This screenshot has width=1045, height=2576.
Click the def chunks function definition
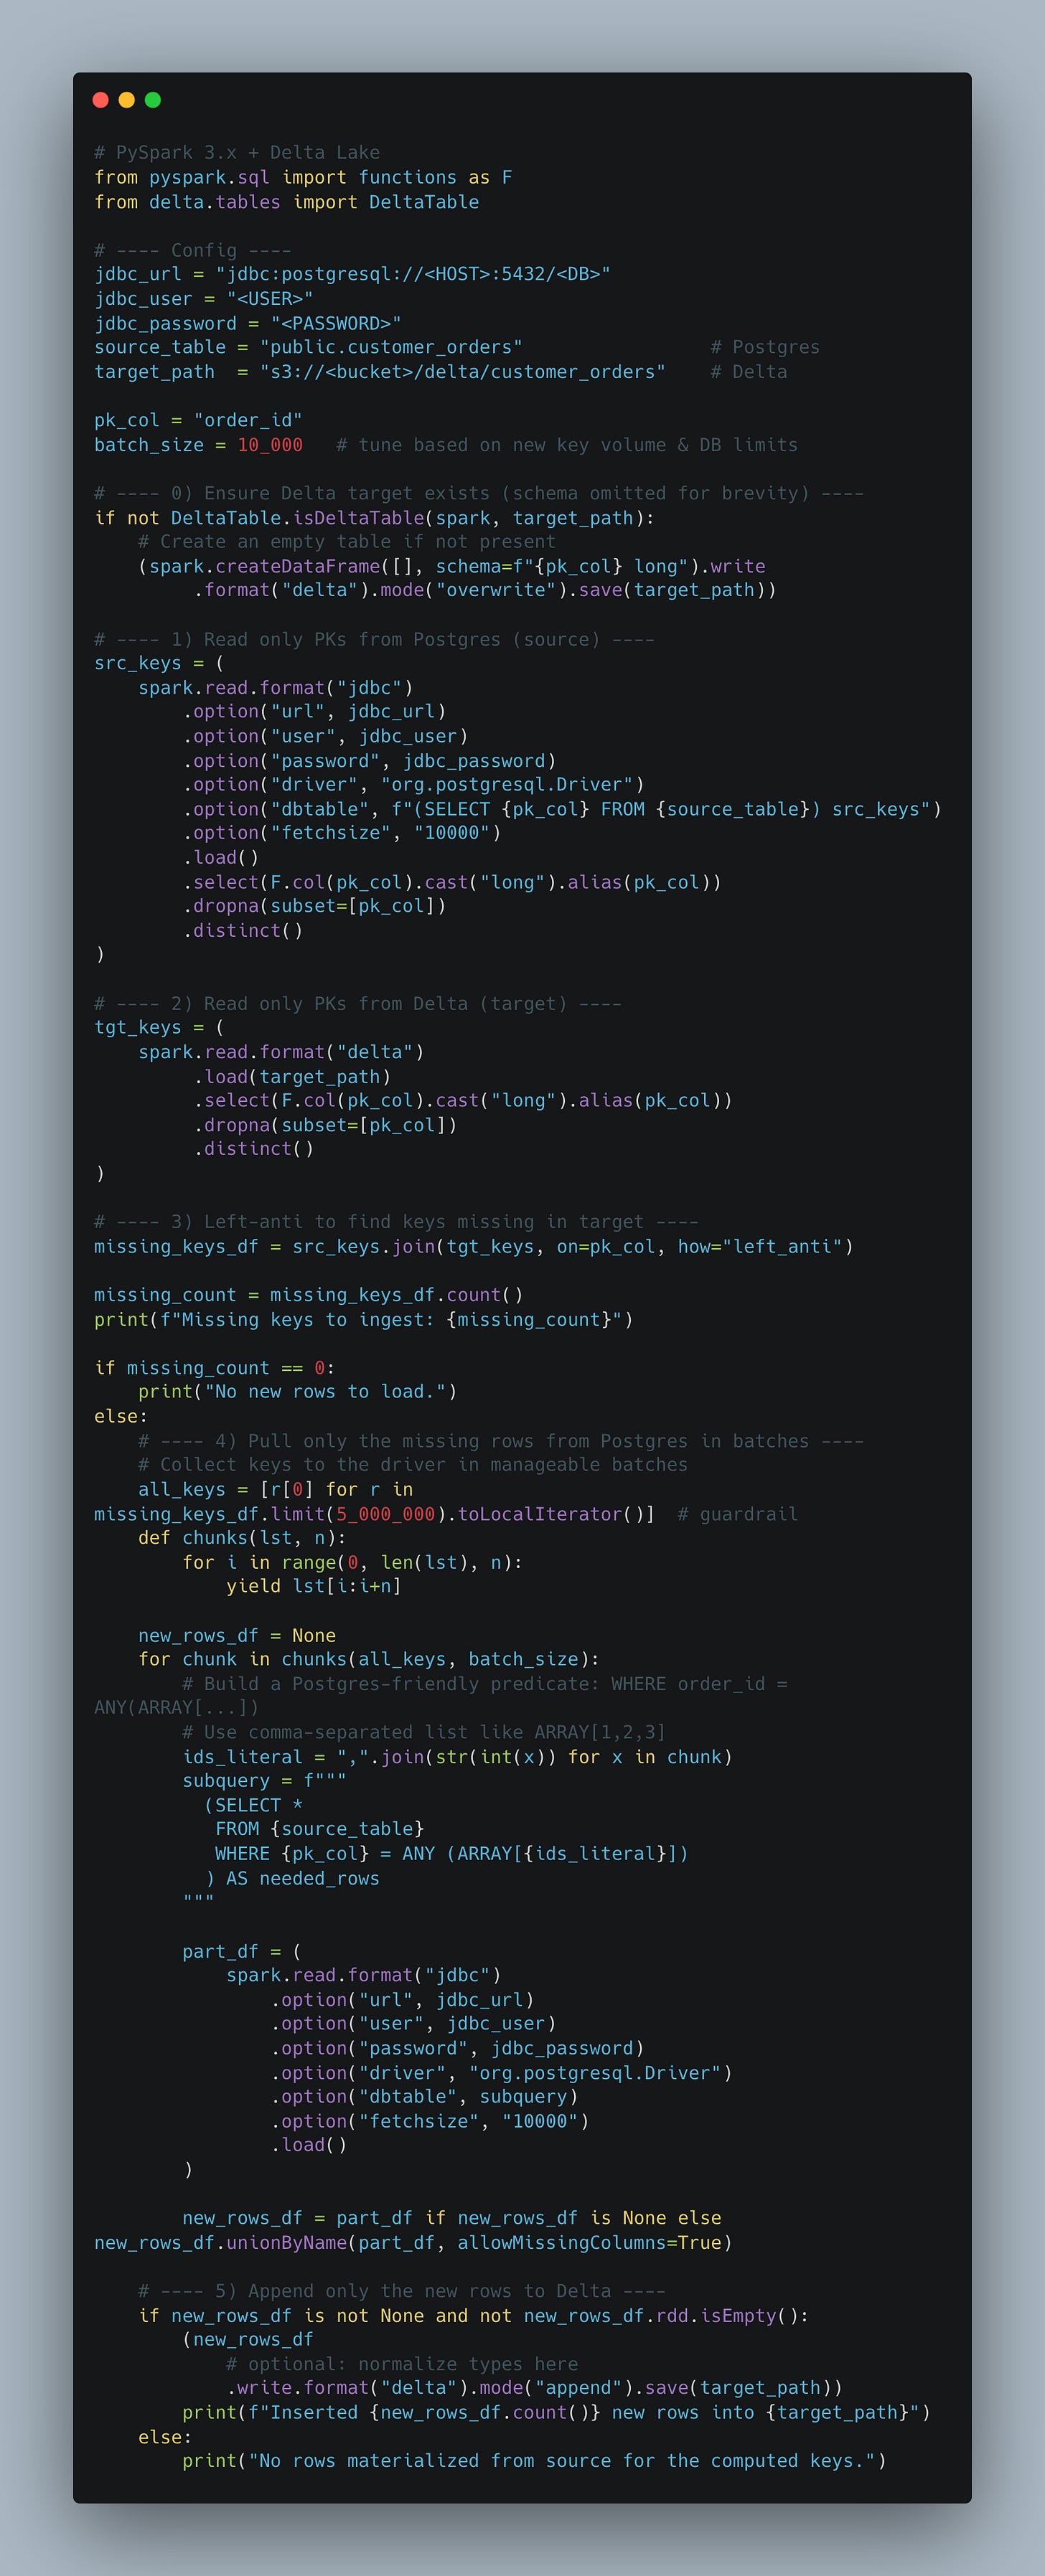243,1538
